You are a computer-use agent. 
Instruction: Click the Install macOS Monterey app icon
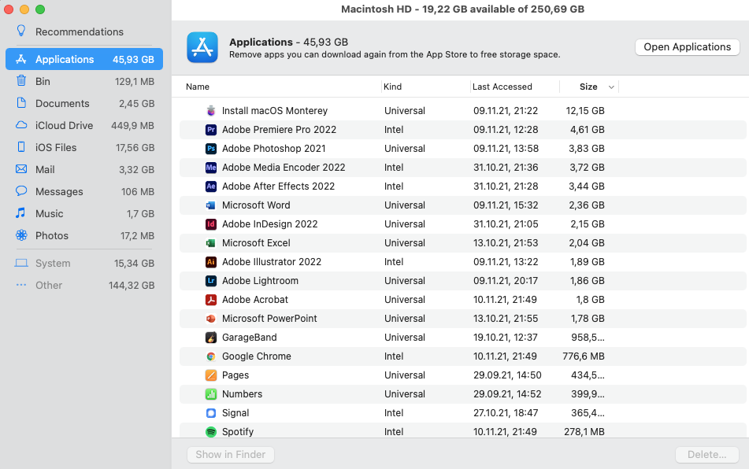[x=210, y=111]
